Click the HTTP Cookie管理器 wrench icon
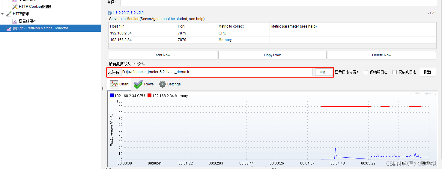This screenshot has width=442, height=169. point(15,7)
